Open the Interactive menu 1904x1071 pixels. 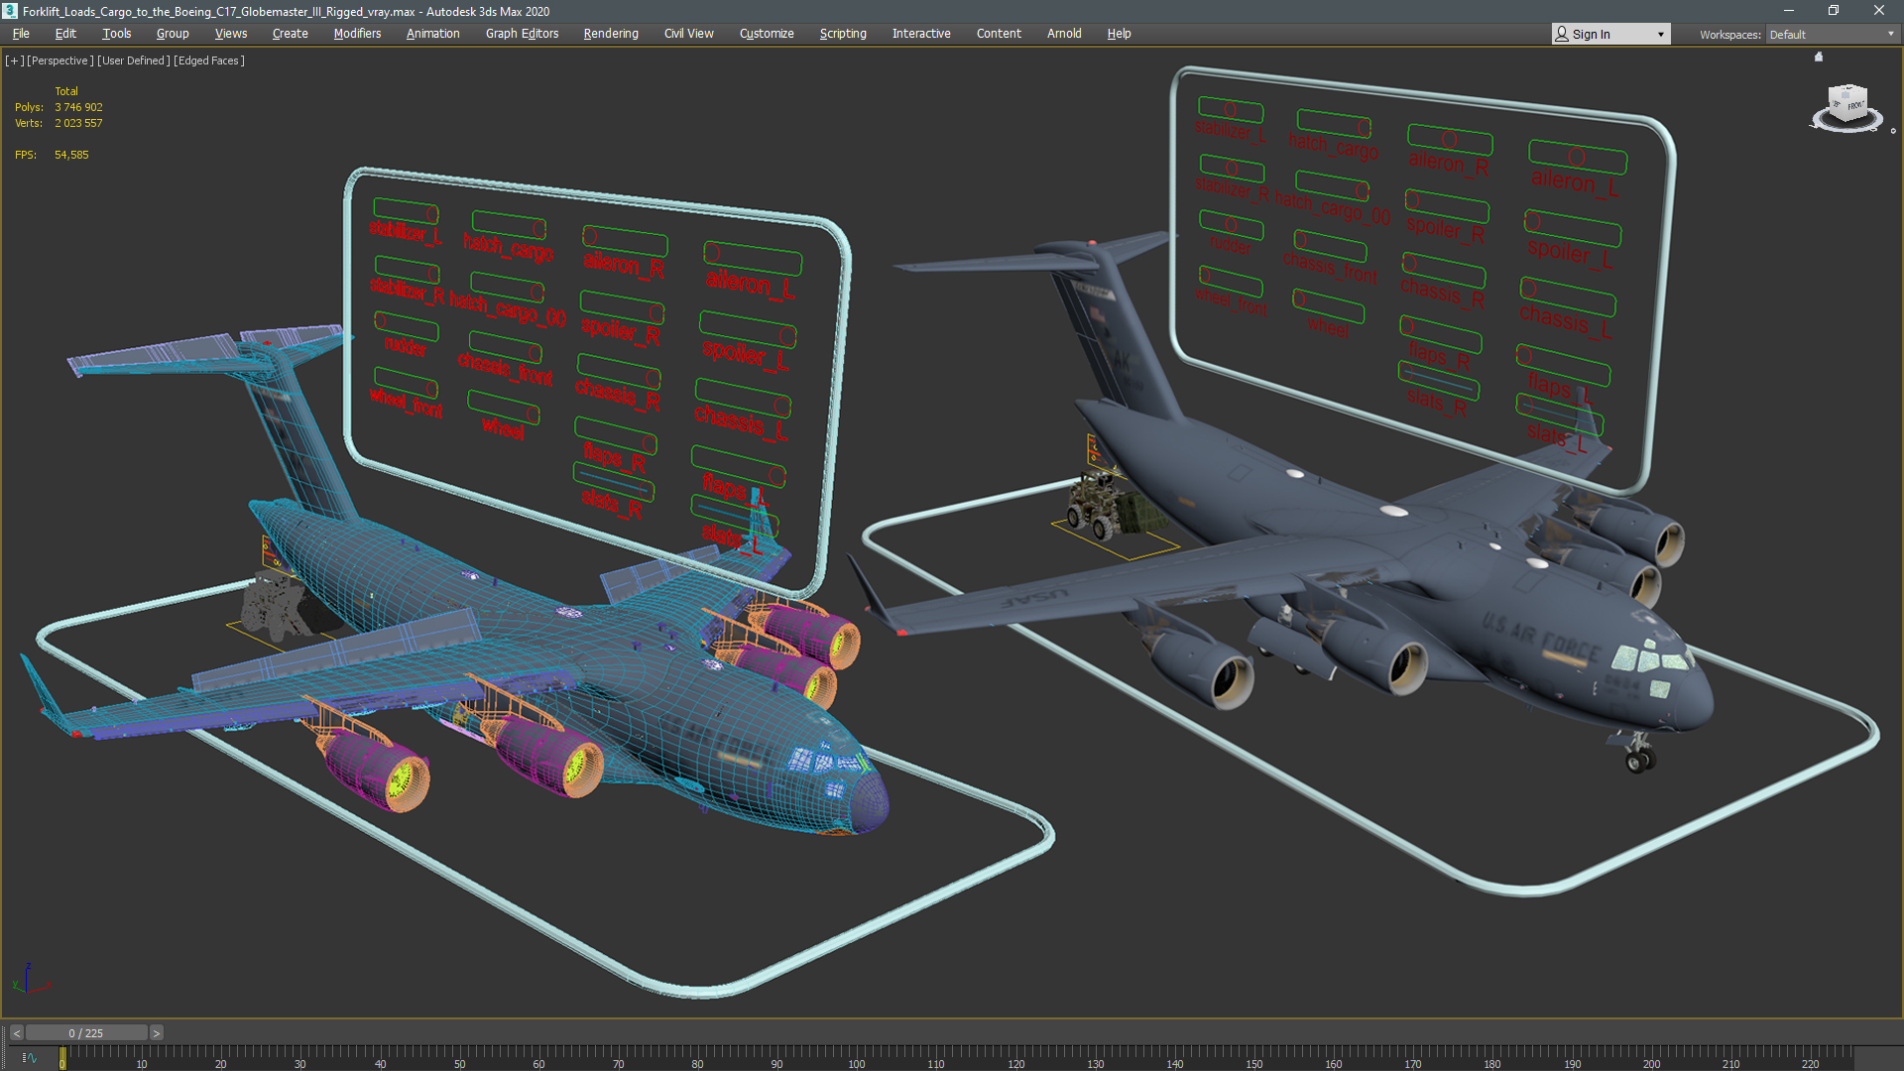921,34
